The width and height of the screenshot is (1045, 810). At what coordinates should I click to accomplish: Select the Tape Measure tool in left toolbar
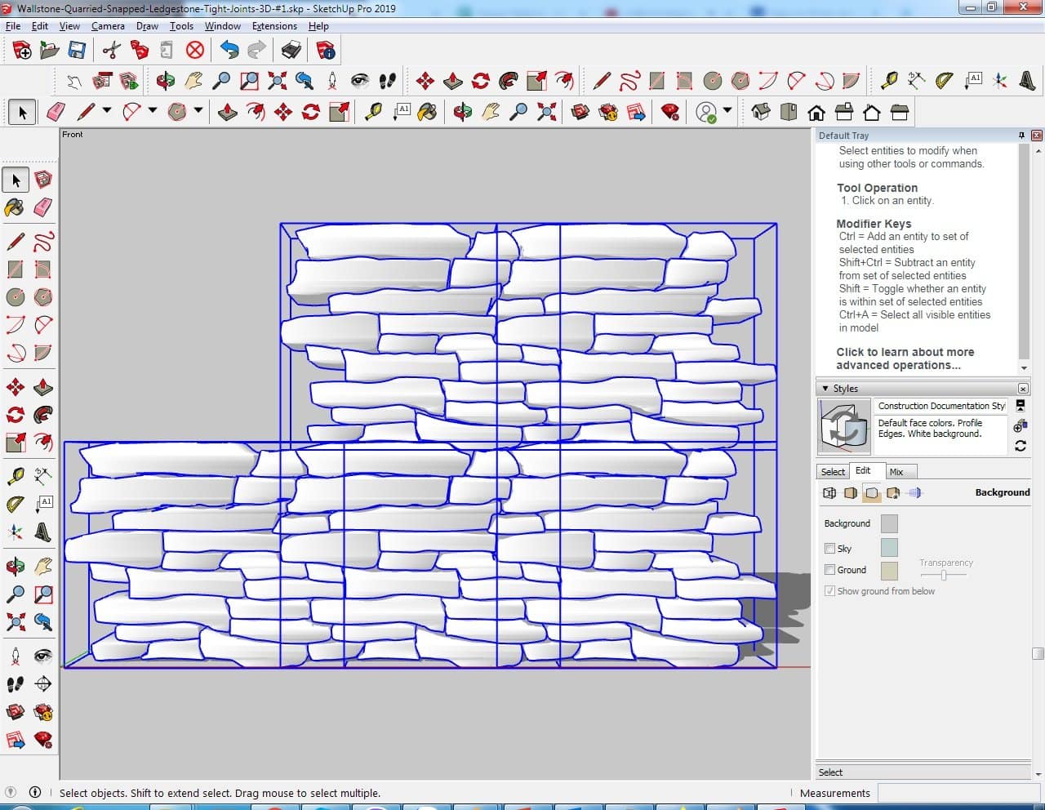[x=15, y=476]
